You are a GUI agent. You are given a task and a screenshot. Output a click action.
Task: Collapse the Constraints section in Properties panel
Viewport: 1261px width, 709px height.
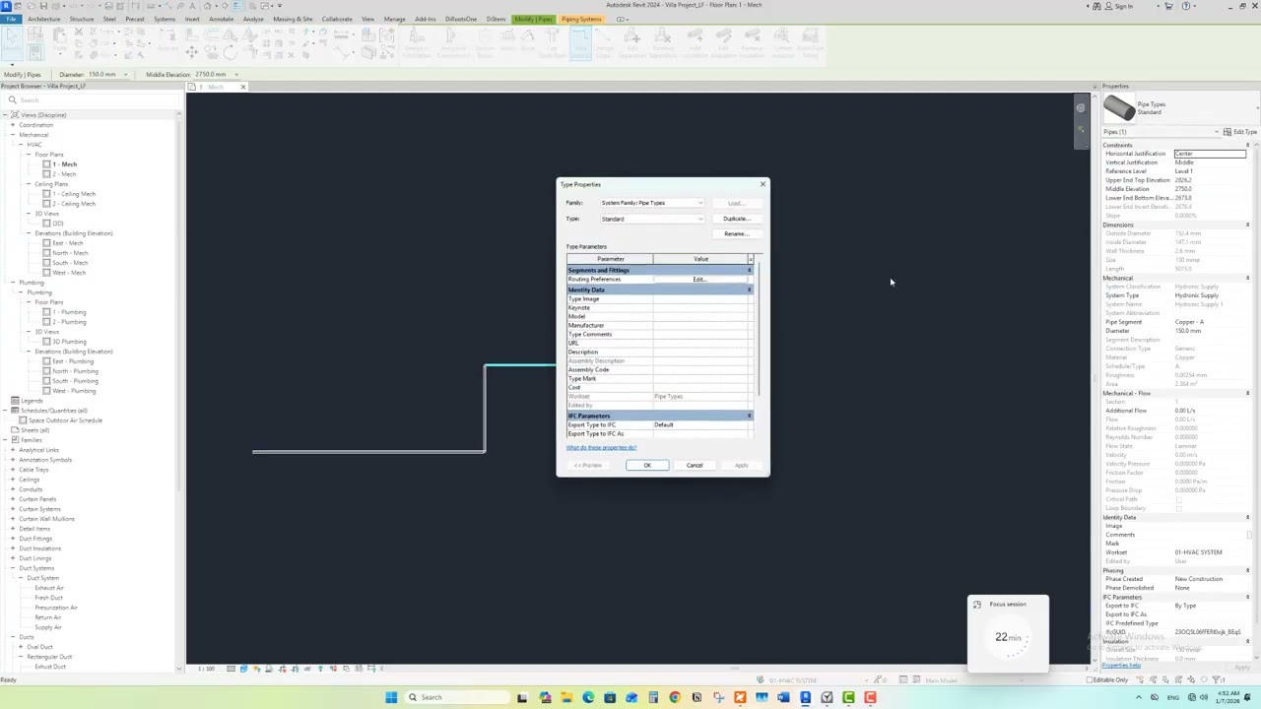(x=1247, y=145)
